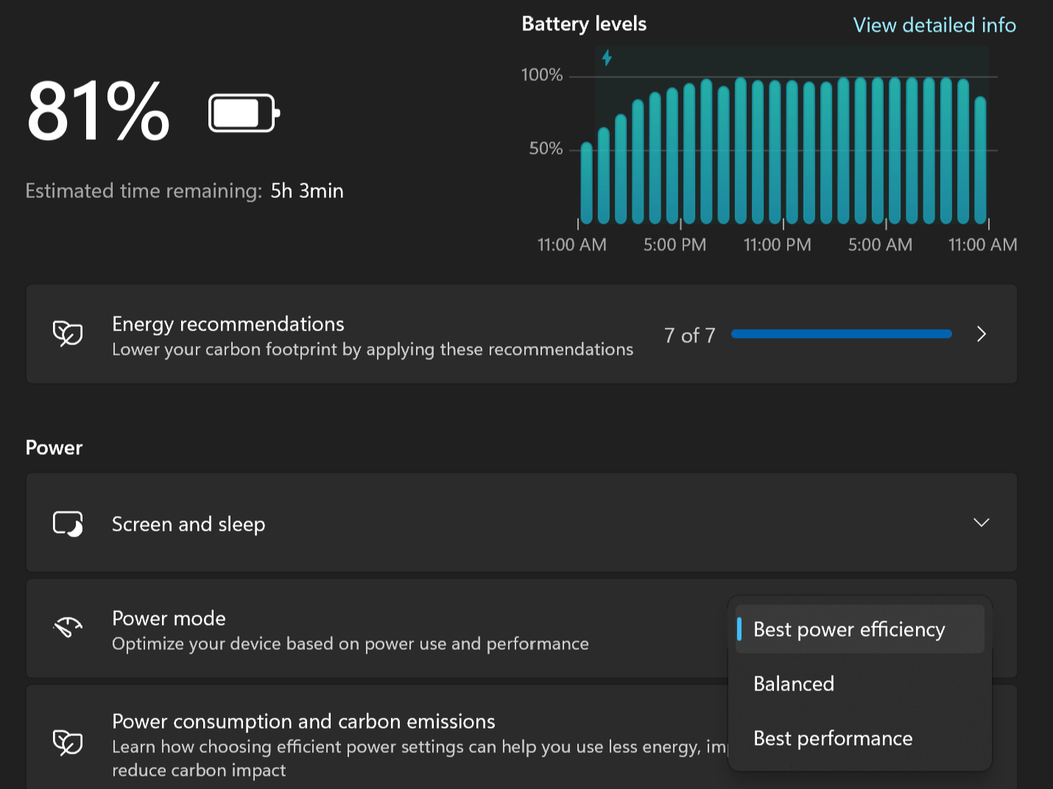Open Energy recommendations with the right chevron
This screenshot has height=789, width=1053.
(x=981, y=334)
